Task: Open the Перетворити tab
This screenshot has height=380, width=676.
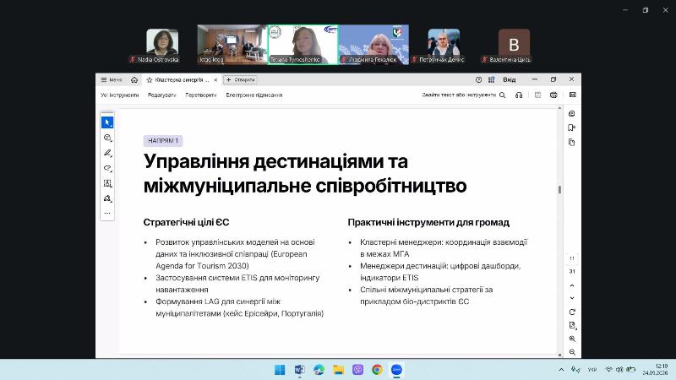Action: (x=201, y=95)
